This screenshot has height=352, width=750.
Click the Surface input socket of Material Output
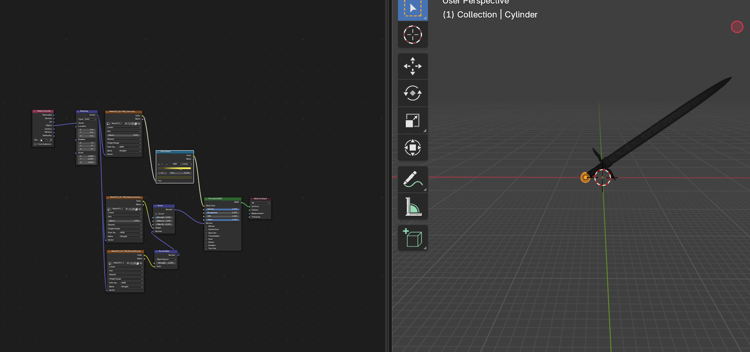(x=249, y=206)
